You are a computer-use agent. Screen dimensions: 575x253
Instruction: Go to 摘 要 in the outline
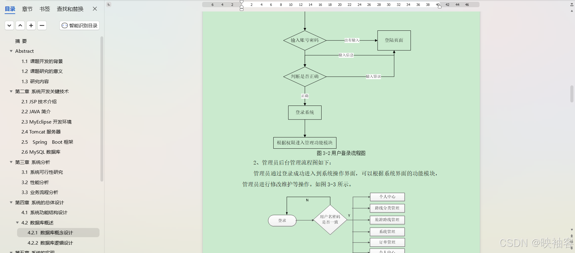21,41
